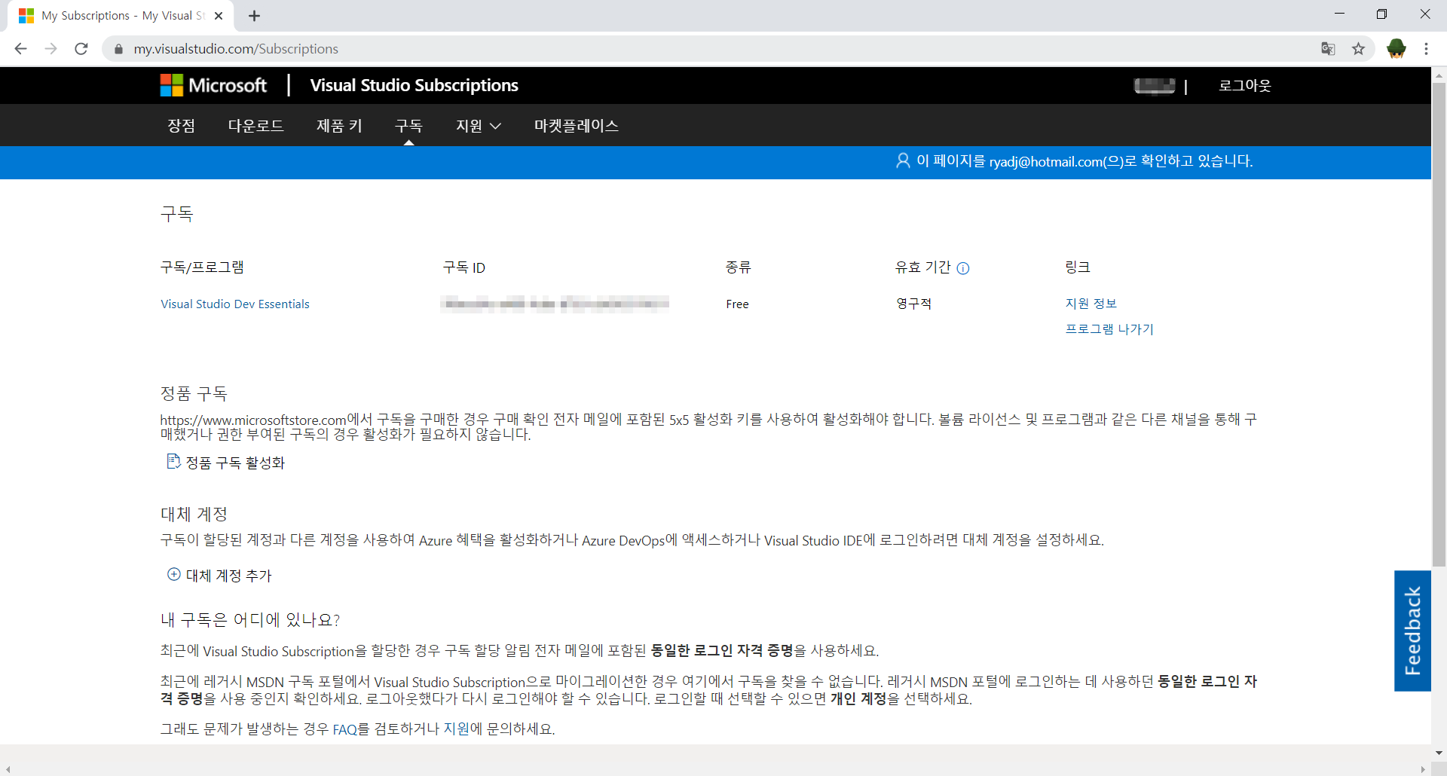
Task: Close the My Subscriptions tab
Action: (219, 16)
